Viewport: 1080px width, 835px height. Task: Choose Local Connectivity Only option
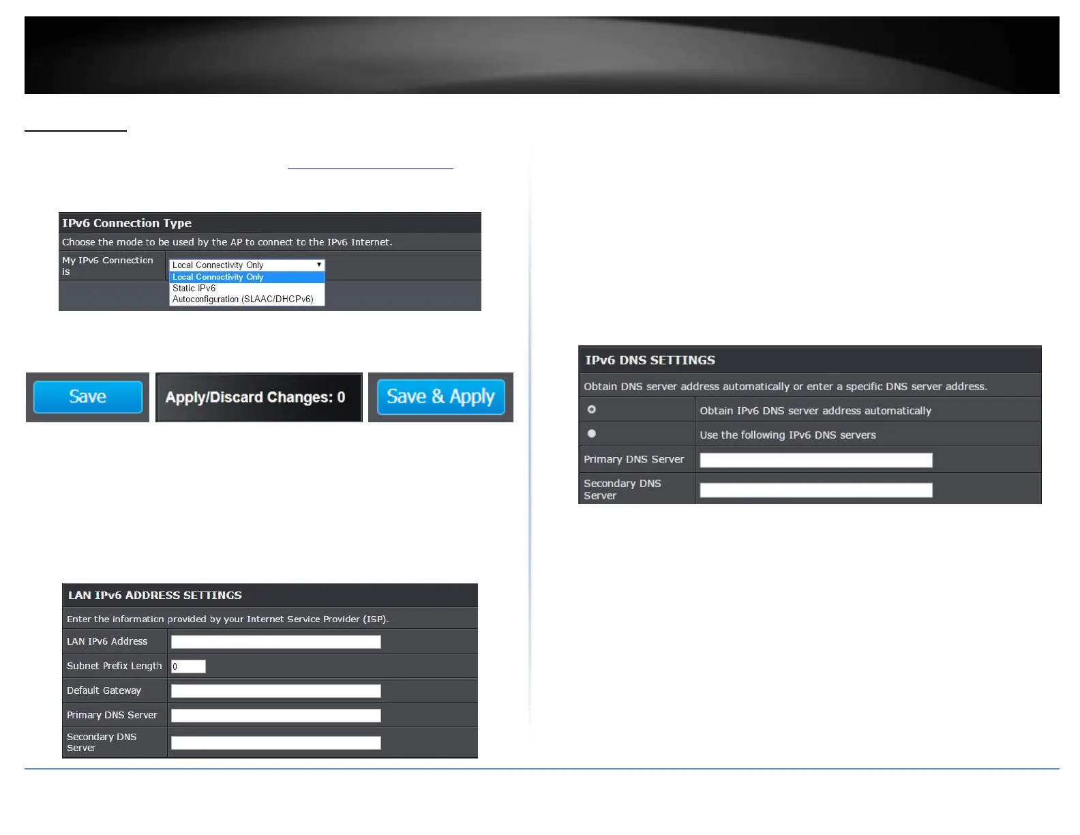pyautogui.click(x=247, y=277)
